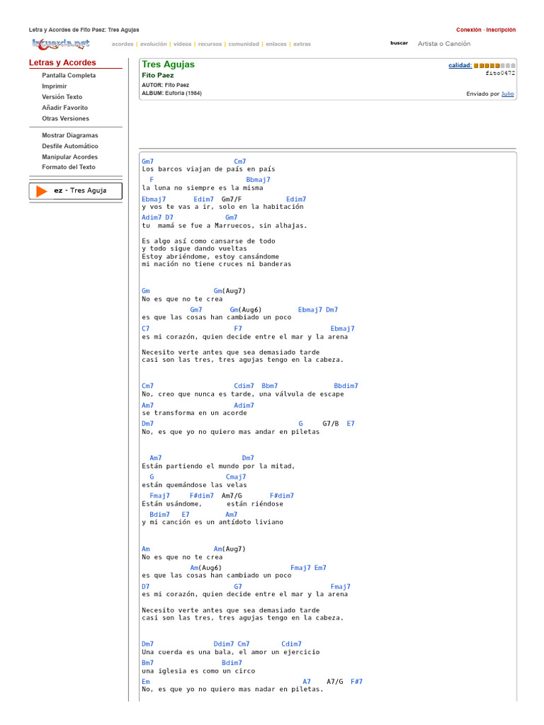Click the Cmaj7 chord

coord(236,476)
